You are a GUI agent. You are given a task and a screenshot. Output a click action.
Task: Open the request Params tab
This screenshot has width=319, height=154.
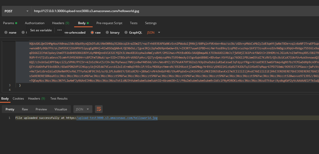[x=10, y=23]
